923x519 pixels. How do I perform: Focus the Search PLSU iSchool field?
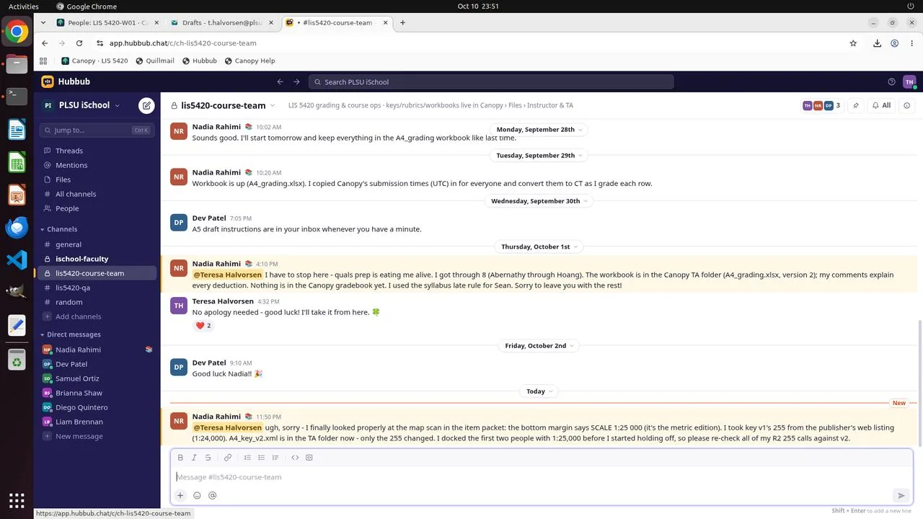pyautogui.click(x=491, y=82)
